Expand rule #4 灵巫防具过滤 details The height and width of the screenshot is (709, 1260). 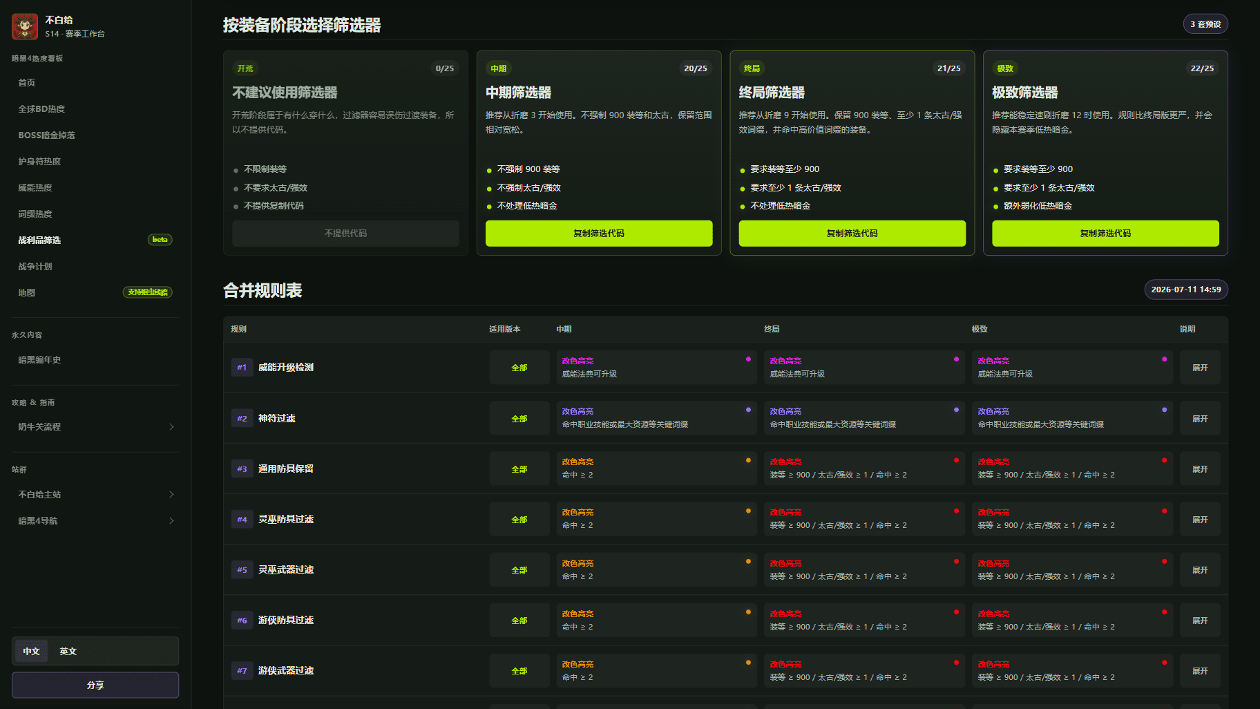[1200, 520]
